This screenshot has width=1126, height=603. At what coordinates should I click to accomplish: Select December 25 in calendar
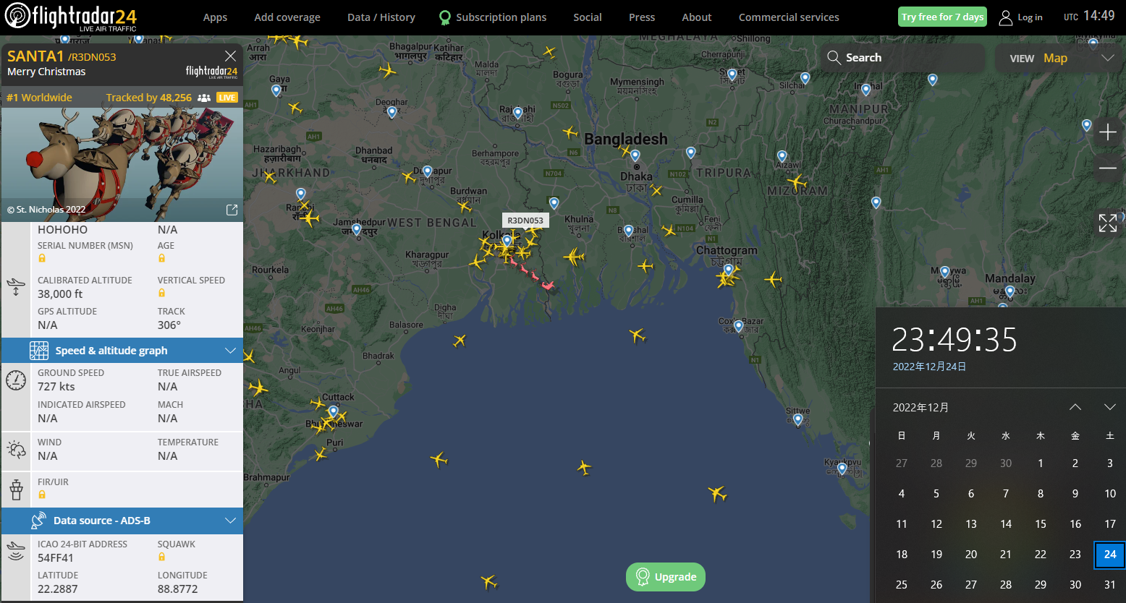pyautogui.click(x=902, y=584)
